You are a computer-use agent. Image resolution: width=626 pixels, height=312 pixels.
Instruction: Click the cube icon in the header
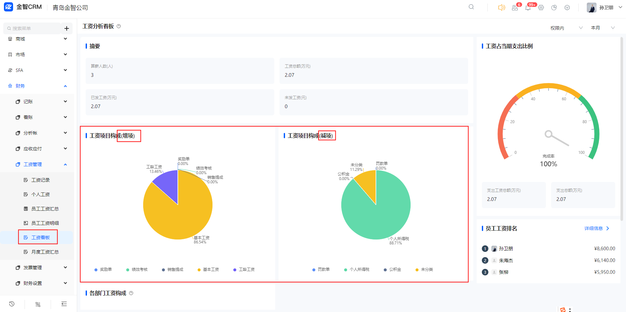click(x=567, y=8)
